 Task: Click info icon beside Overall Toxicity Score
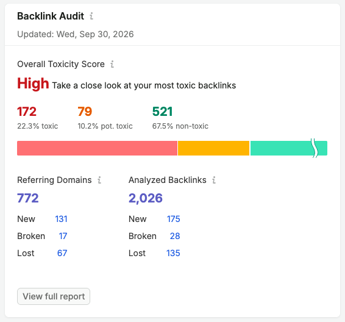(x=112, y=64)
